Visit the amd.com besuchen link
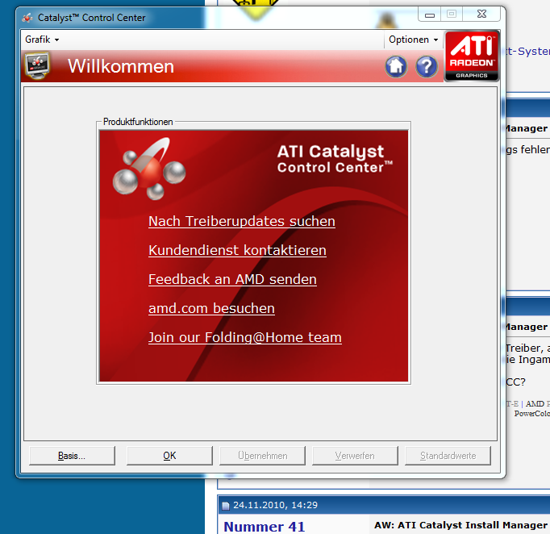 [x=211, y=309]
